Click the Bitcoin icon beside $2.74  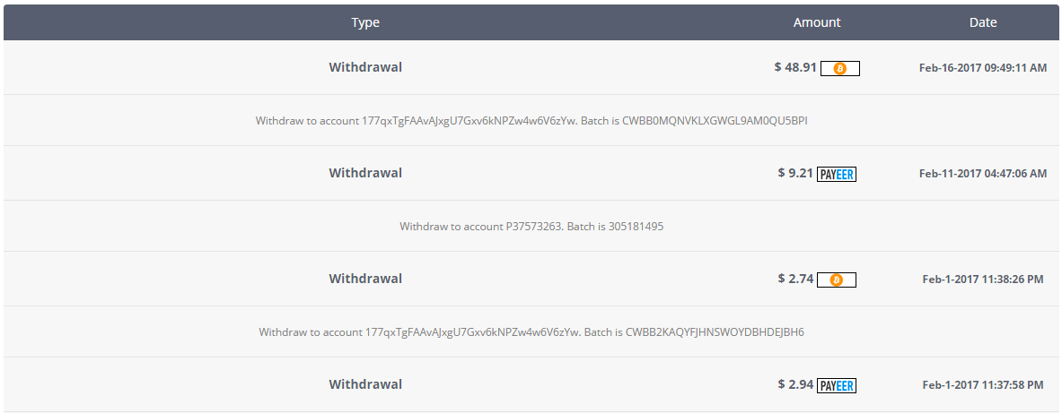click(x=837, y=280)
